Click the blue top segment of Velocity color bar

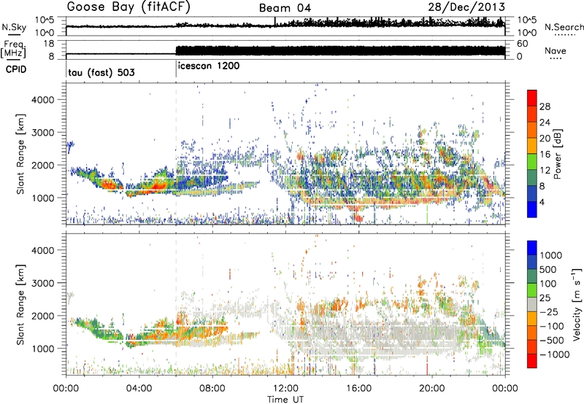532,248
